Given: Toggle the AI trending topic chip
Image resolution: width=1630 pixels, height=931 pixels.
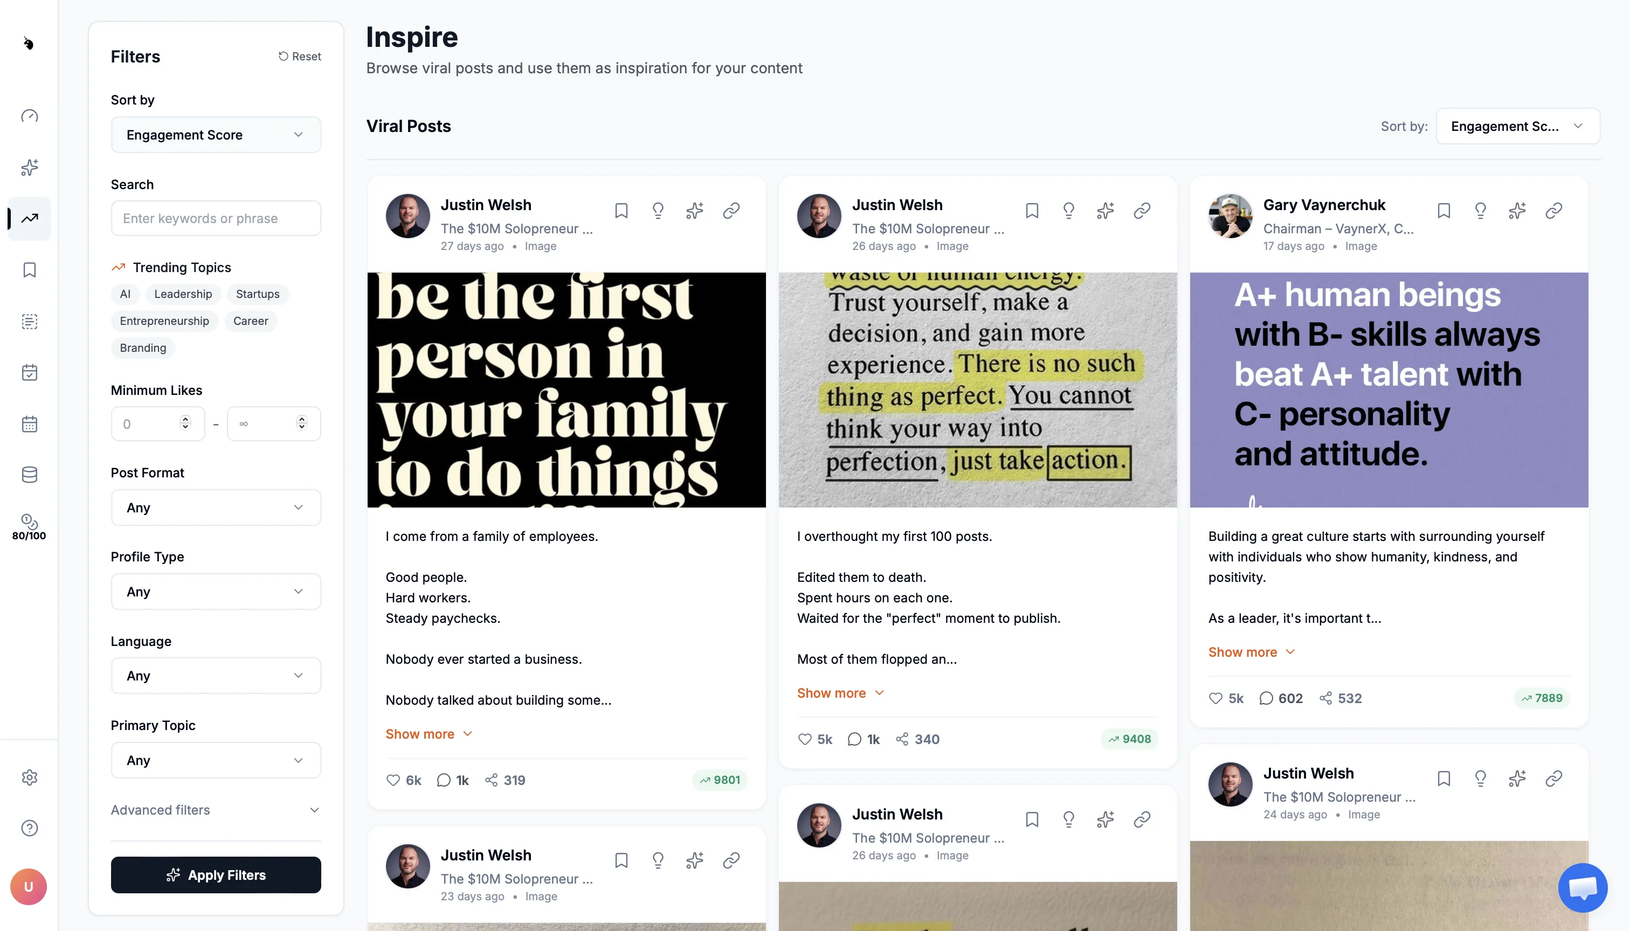Looking at the screenshot, I should click(125, 294).
